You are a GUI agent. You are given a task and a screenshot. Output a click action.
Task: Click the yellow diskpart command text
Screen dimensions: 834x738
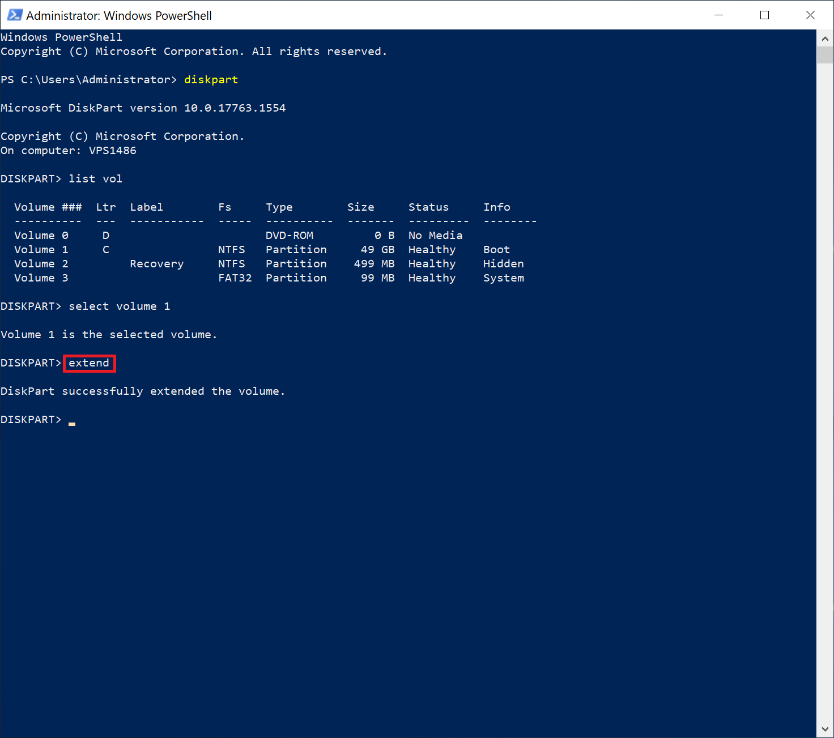click(211, 80)
